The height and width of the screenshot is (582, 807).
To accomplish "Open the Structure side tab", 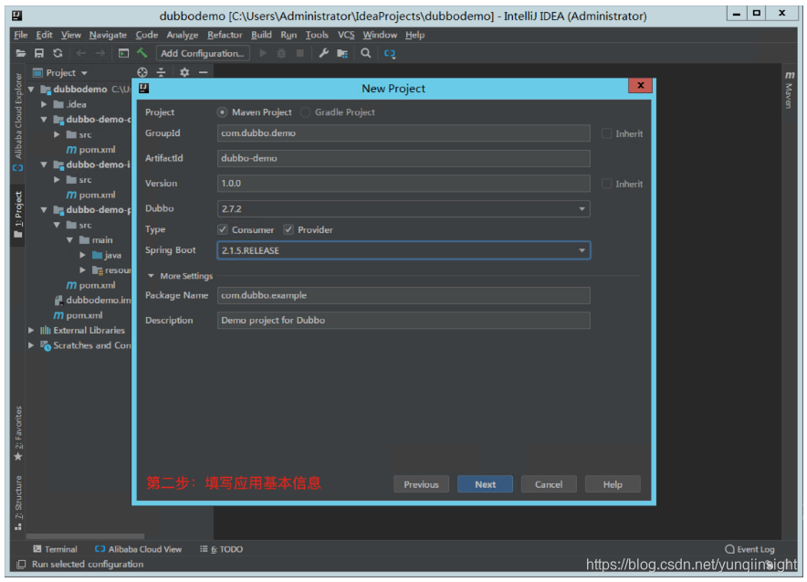I will point(18,503).
